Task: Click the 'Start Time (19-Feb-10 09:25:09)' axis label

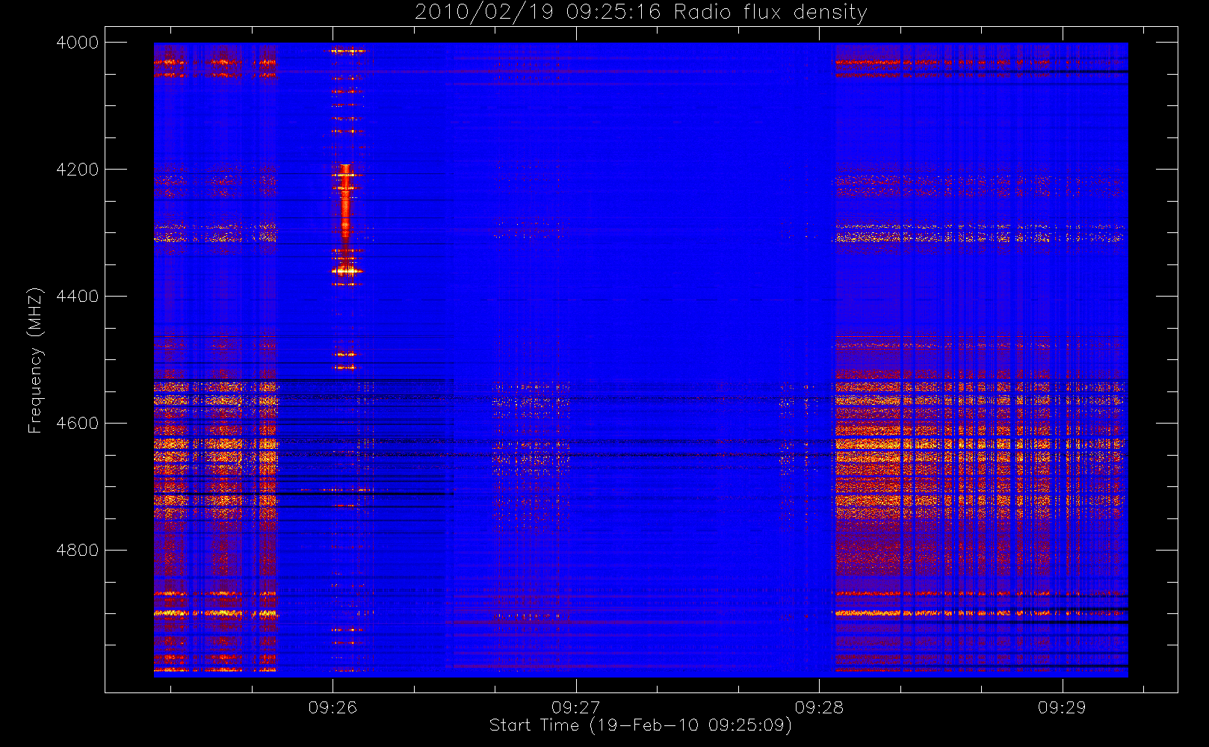Action: [x=640, y=725]
